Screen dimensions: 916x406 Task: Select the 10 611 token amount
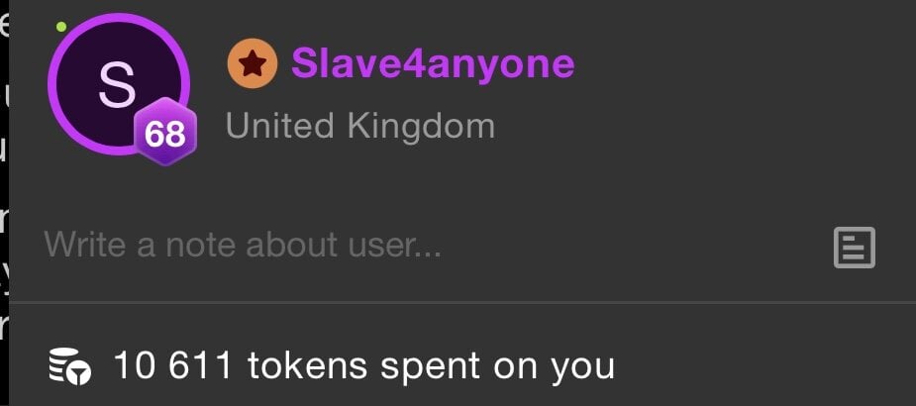[x=173, y=365]
